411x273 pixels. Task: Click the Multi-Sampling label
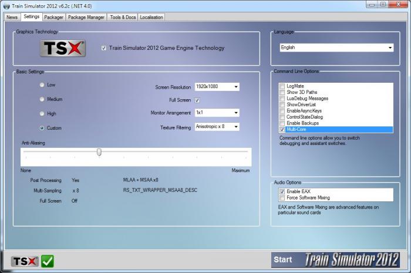point(48,190)
